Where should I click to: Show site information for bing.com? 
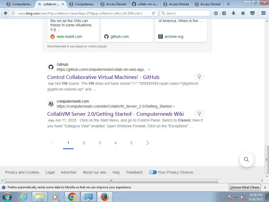tap(13, 13)
